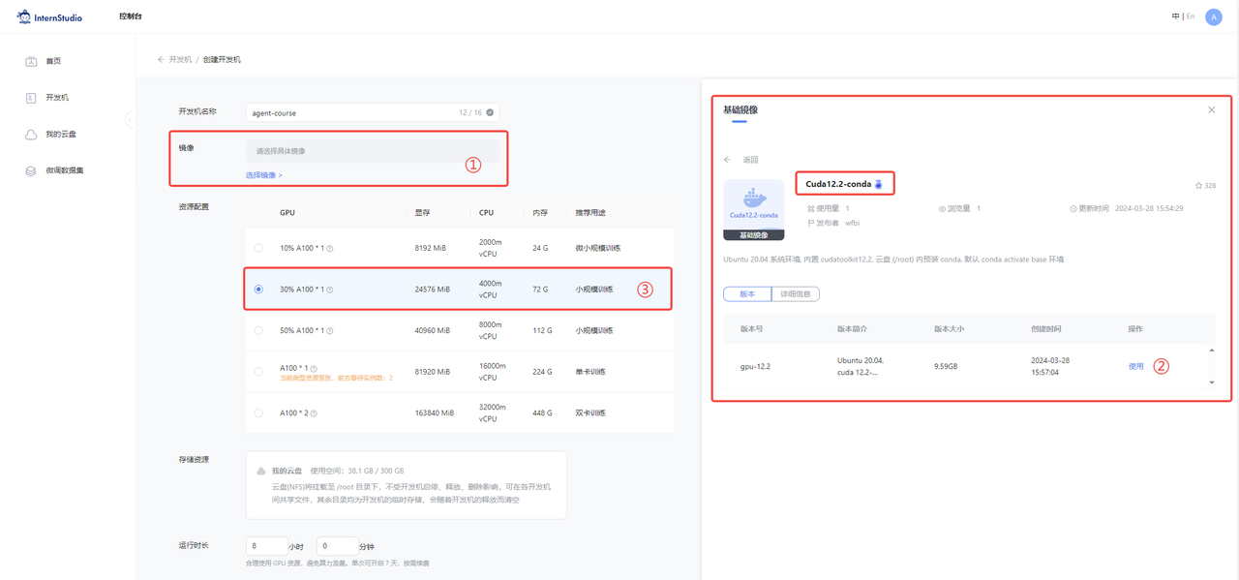Switch to the 详细信息 tab
This screenshot has height=580, width=1239.
pos(795,294)
